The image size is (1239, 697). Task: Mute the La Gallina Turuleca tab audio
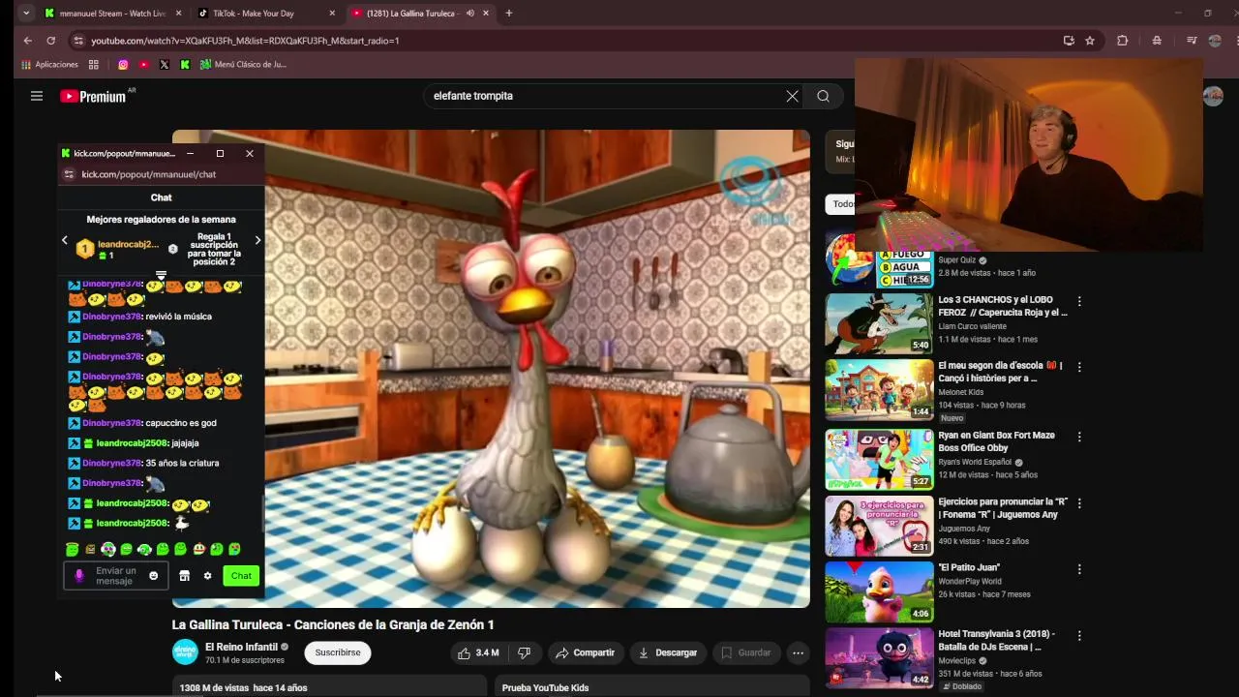469,14
